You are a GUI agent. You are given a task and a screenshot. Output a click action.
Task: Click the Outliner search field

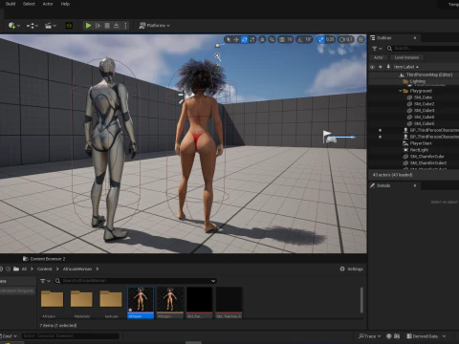tap(424, 49)
